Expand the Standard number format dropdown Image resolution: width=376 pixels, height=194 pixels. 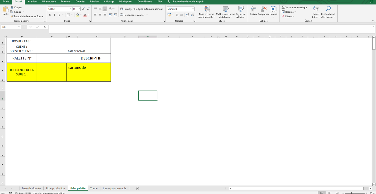(x=193, y=9)
